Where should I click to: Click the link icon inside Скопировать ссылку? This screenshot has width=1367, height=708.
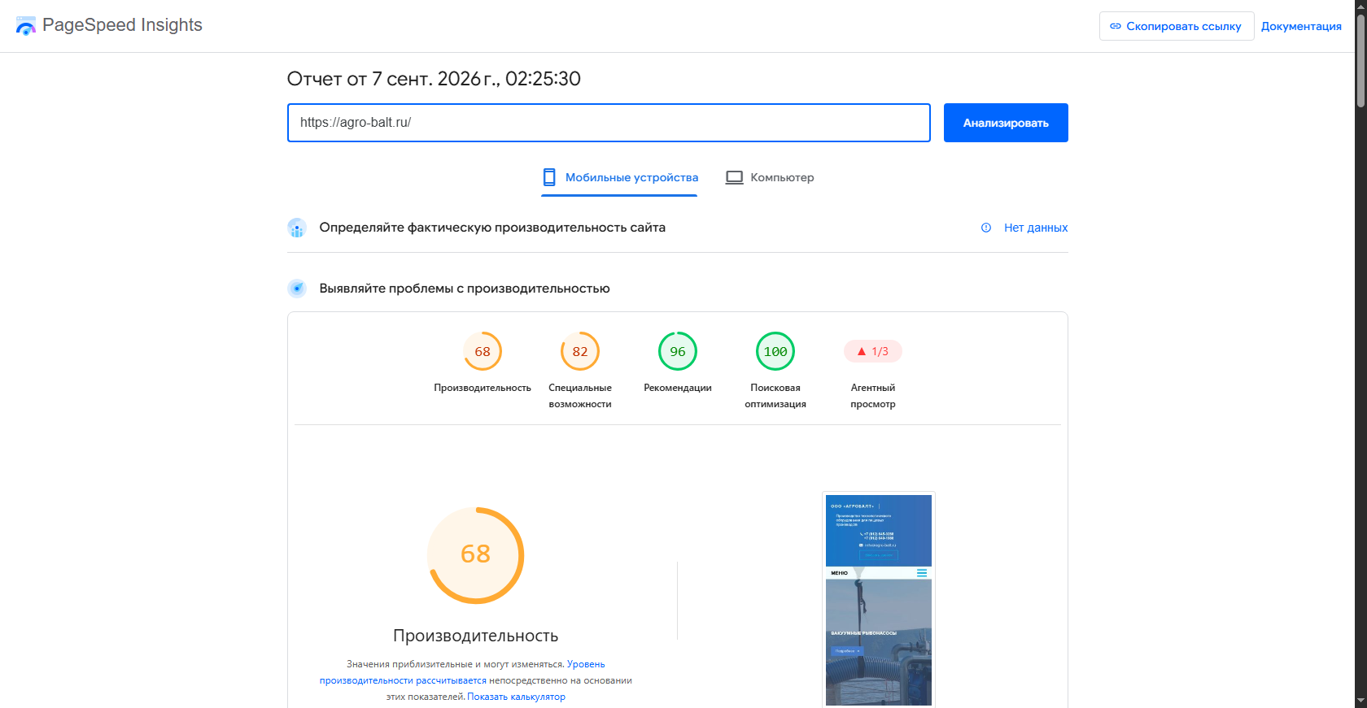point(1116,26)
